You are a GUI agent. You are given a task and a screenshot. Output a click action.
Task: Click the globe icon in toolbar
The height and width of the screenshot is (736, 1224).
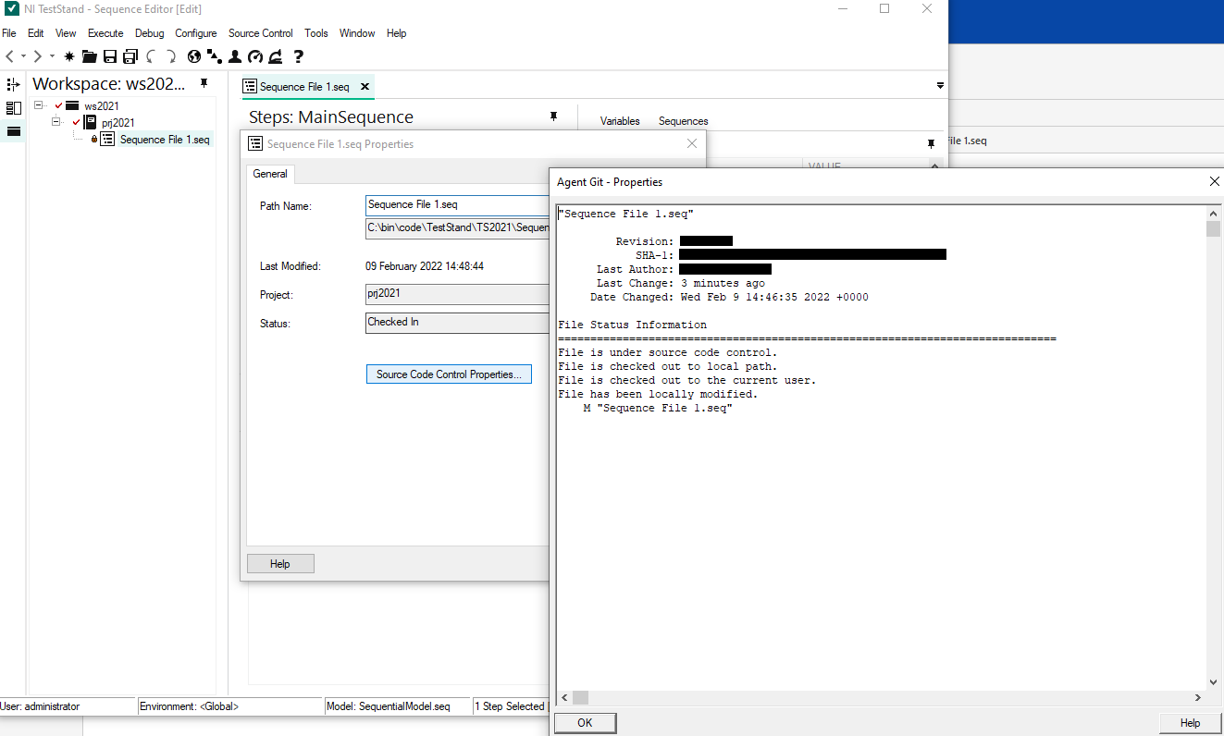[194, 56]
